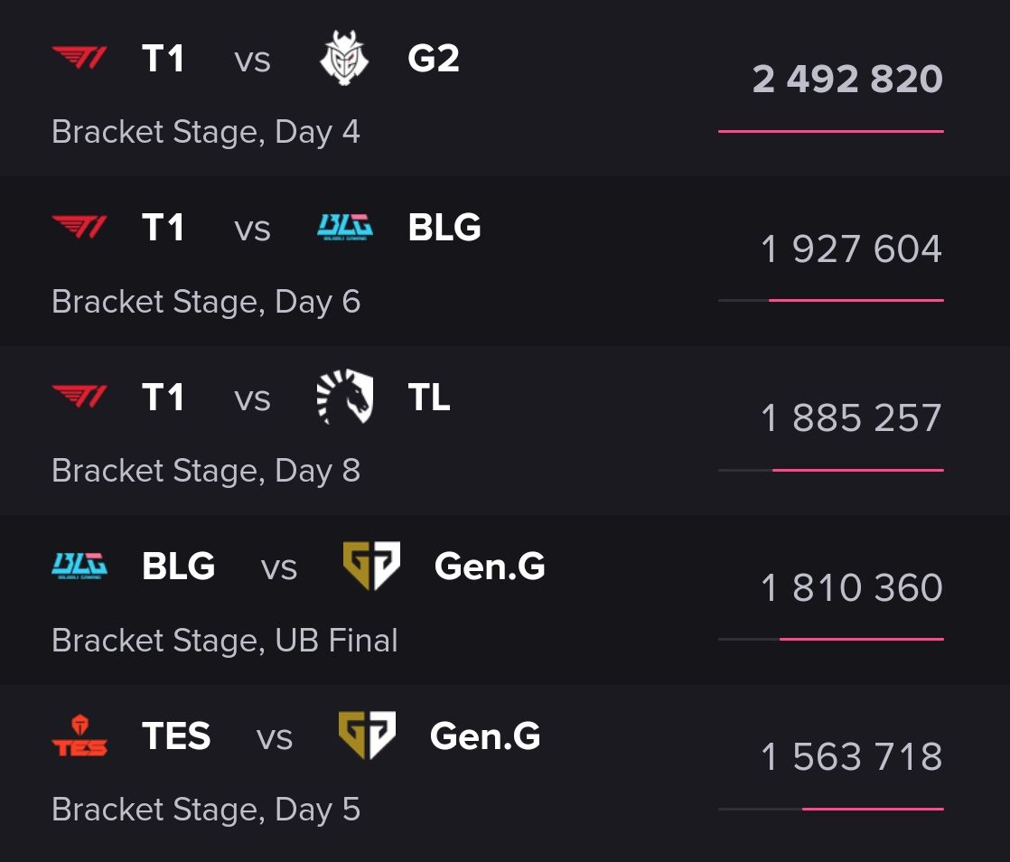Click the Gen.G logo in the Day 5 match
Viewport: 1010px width, 862px height.
tap(367, 736)
